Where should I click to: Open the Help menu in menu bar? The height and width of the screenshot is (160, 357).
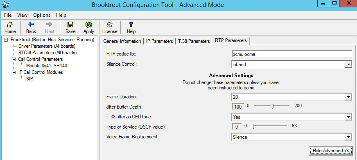[61, 15]
